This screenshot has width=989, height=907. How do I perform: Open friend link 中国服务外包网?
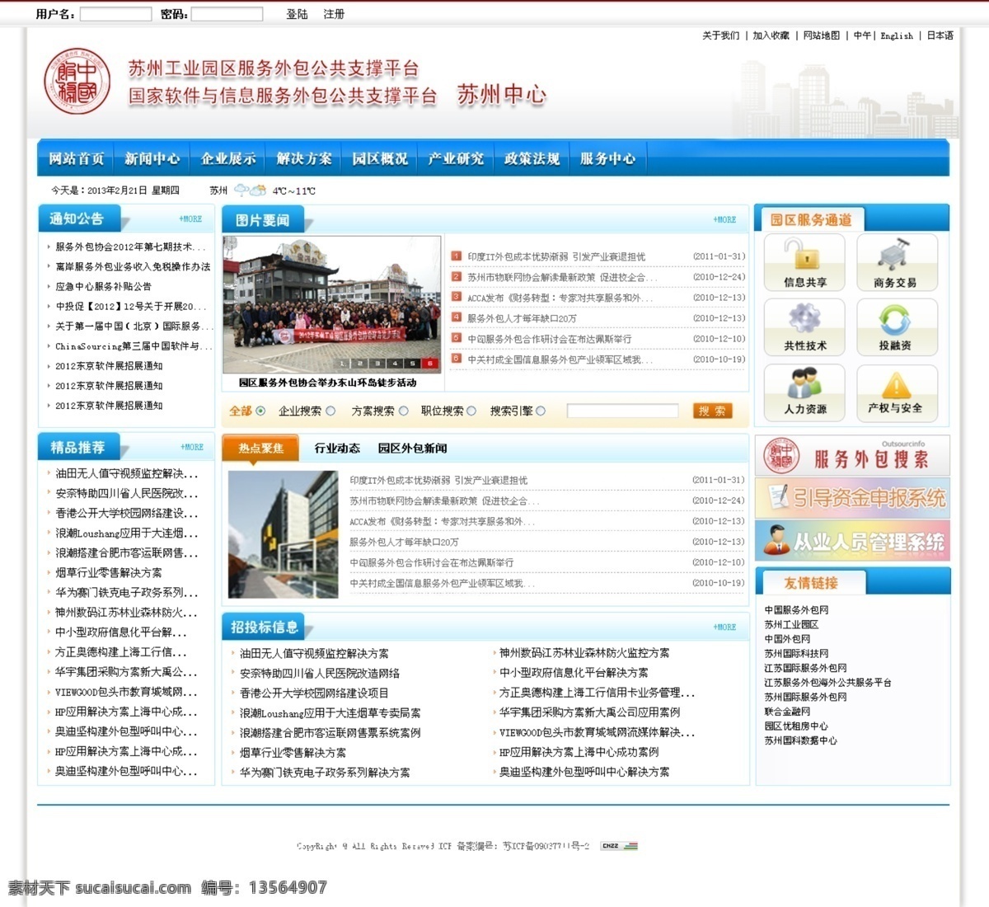pos(796,610)
